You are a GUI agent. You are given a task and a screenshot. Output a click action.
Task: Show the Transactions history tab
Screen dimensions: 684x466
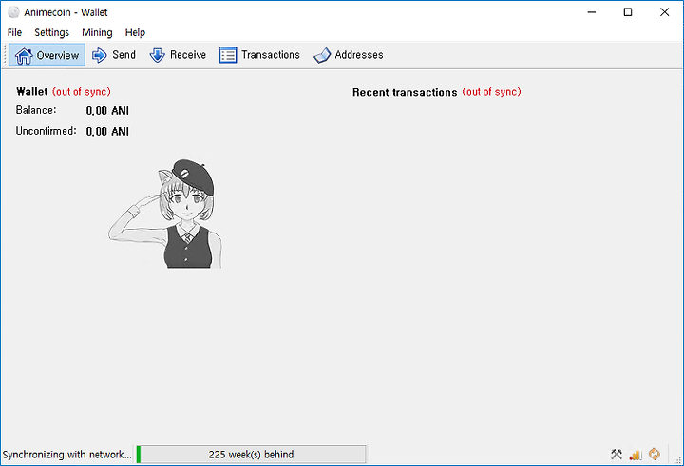[259, 55]
